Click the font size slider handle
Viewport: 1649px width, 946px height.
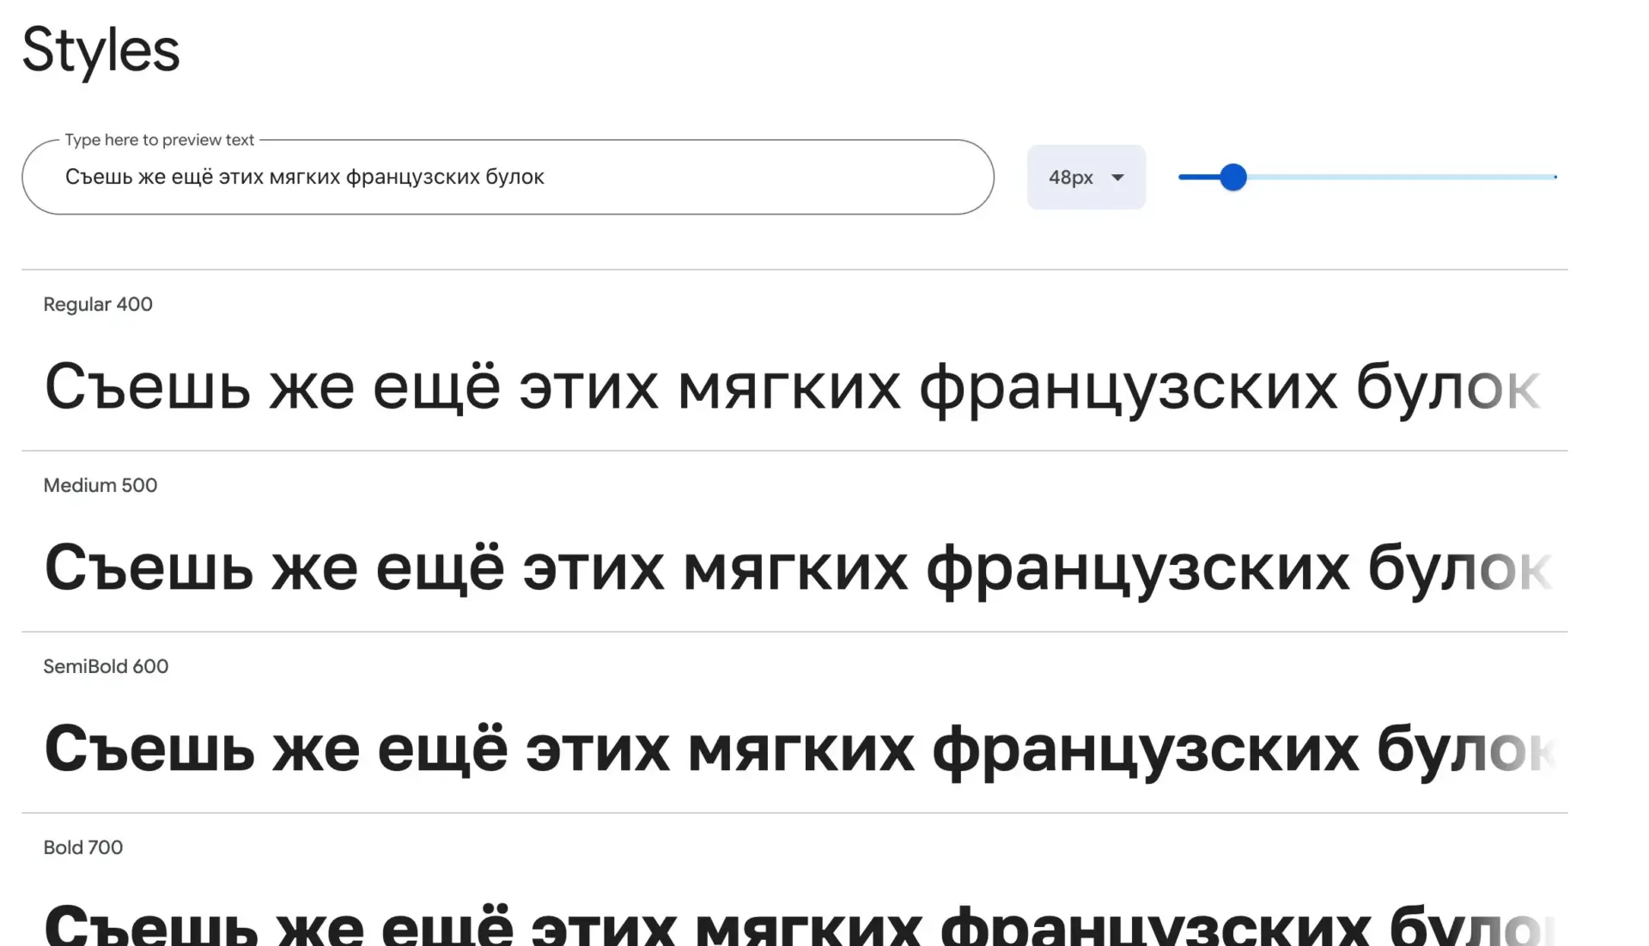coord(1233,177)
